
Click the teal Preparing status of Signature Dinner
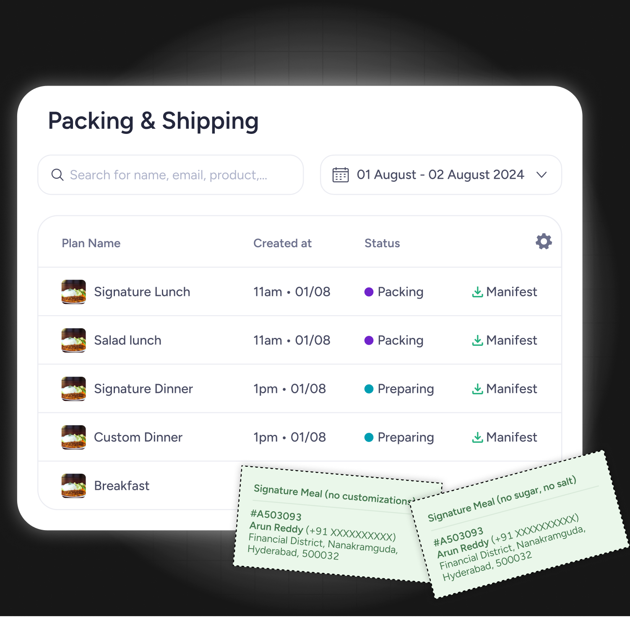[x=399, y=389]
